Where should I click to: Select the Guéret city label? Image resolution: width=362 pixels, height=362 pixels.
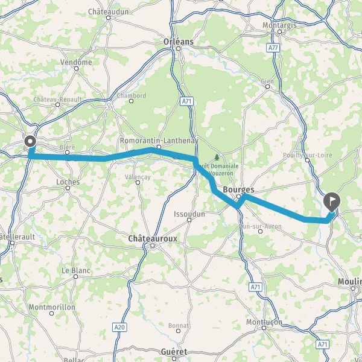point(174,352)
